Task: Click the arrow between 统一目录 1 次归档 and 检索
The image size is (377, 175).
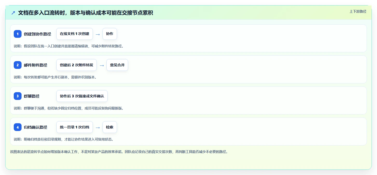Action: [x=98, y=127]
